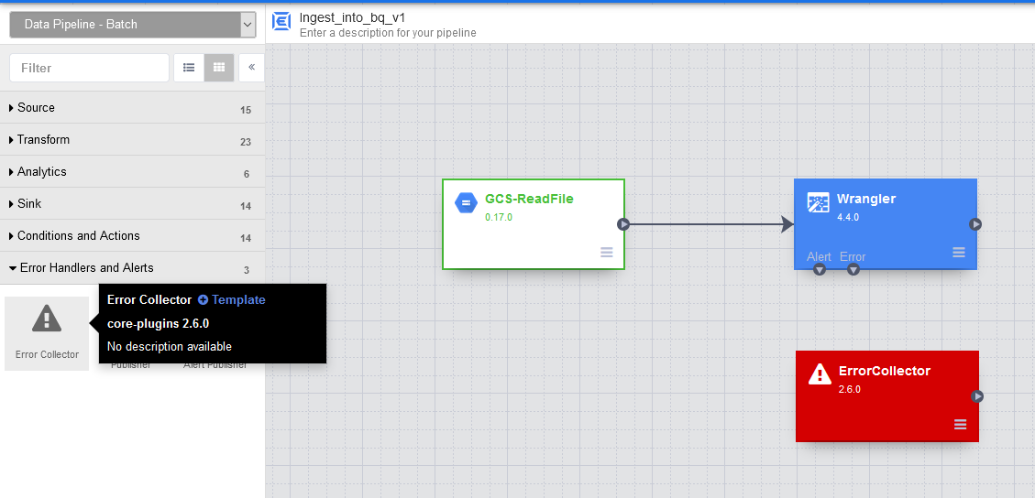Screen dimensions: 1035x498
Task: Open the Wrangler node hamburger menu
Action: pos(959,253)
